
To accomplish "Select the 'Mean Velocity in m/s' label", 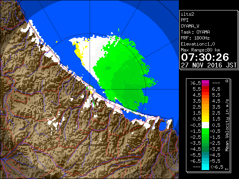I will click(x=227, y=125).
